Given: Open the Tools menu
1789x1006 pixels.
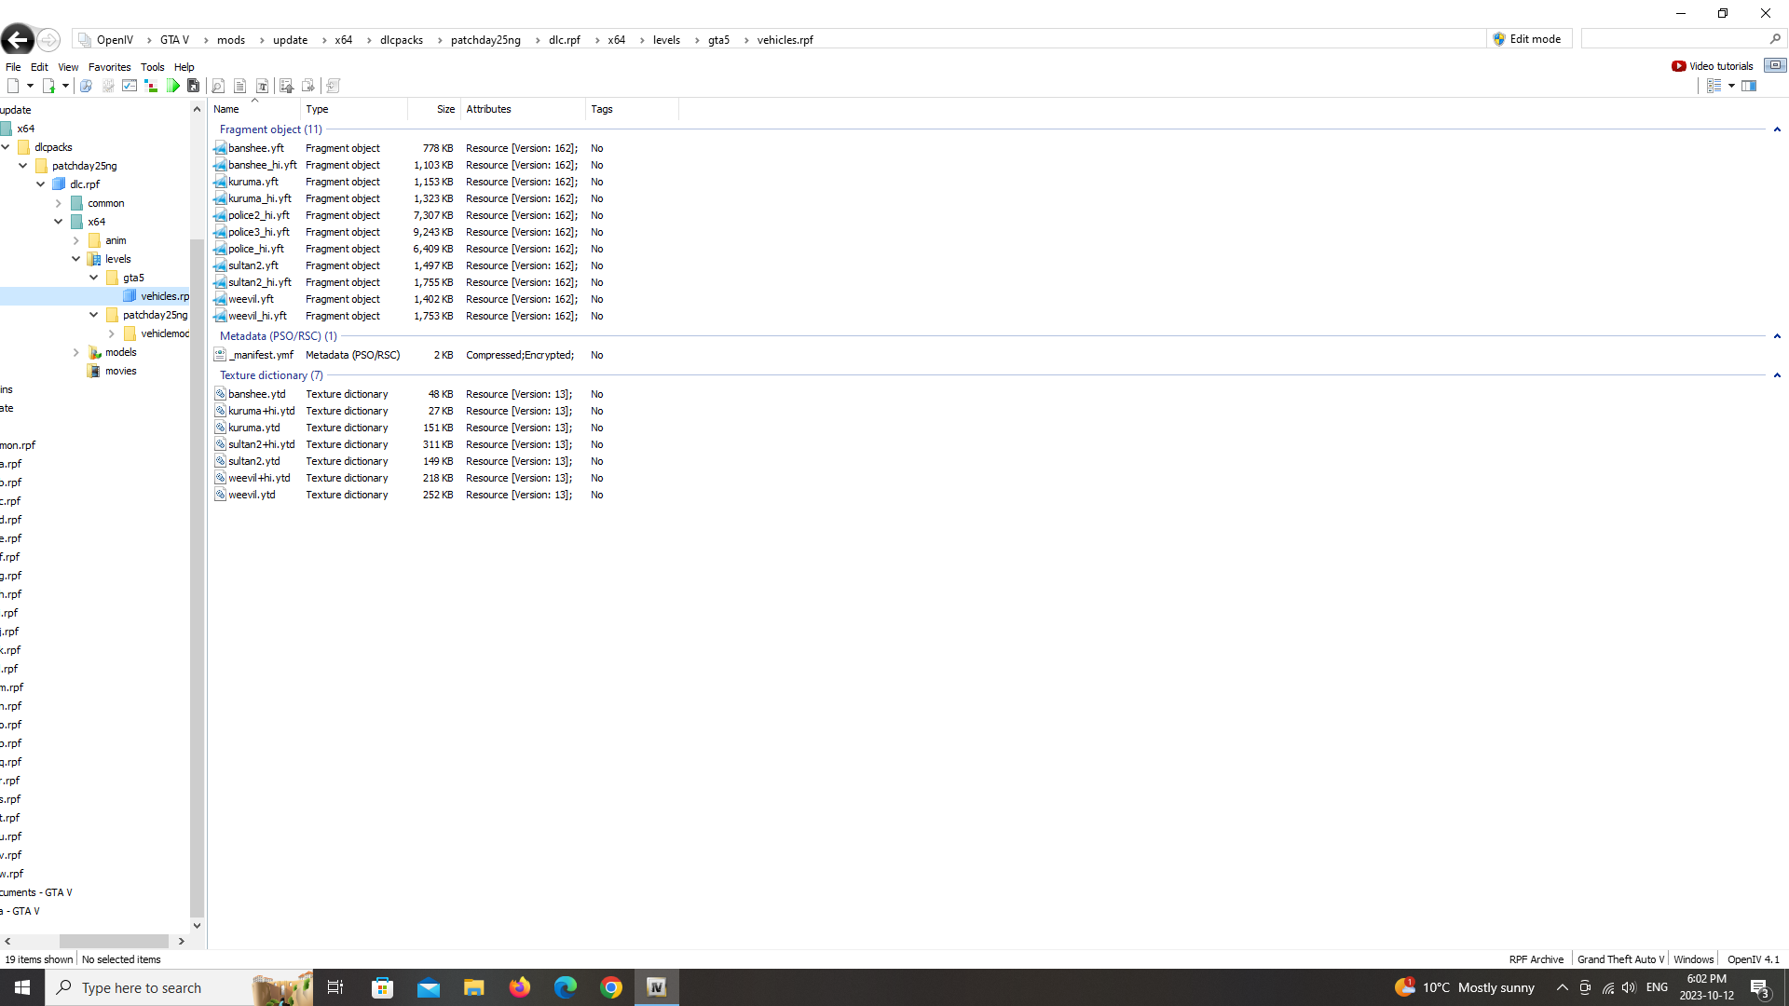Looking at the screenshot, I should [152, 67].
